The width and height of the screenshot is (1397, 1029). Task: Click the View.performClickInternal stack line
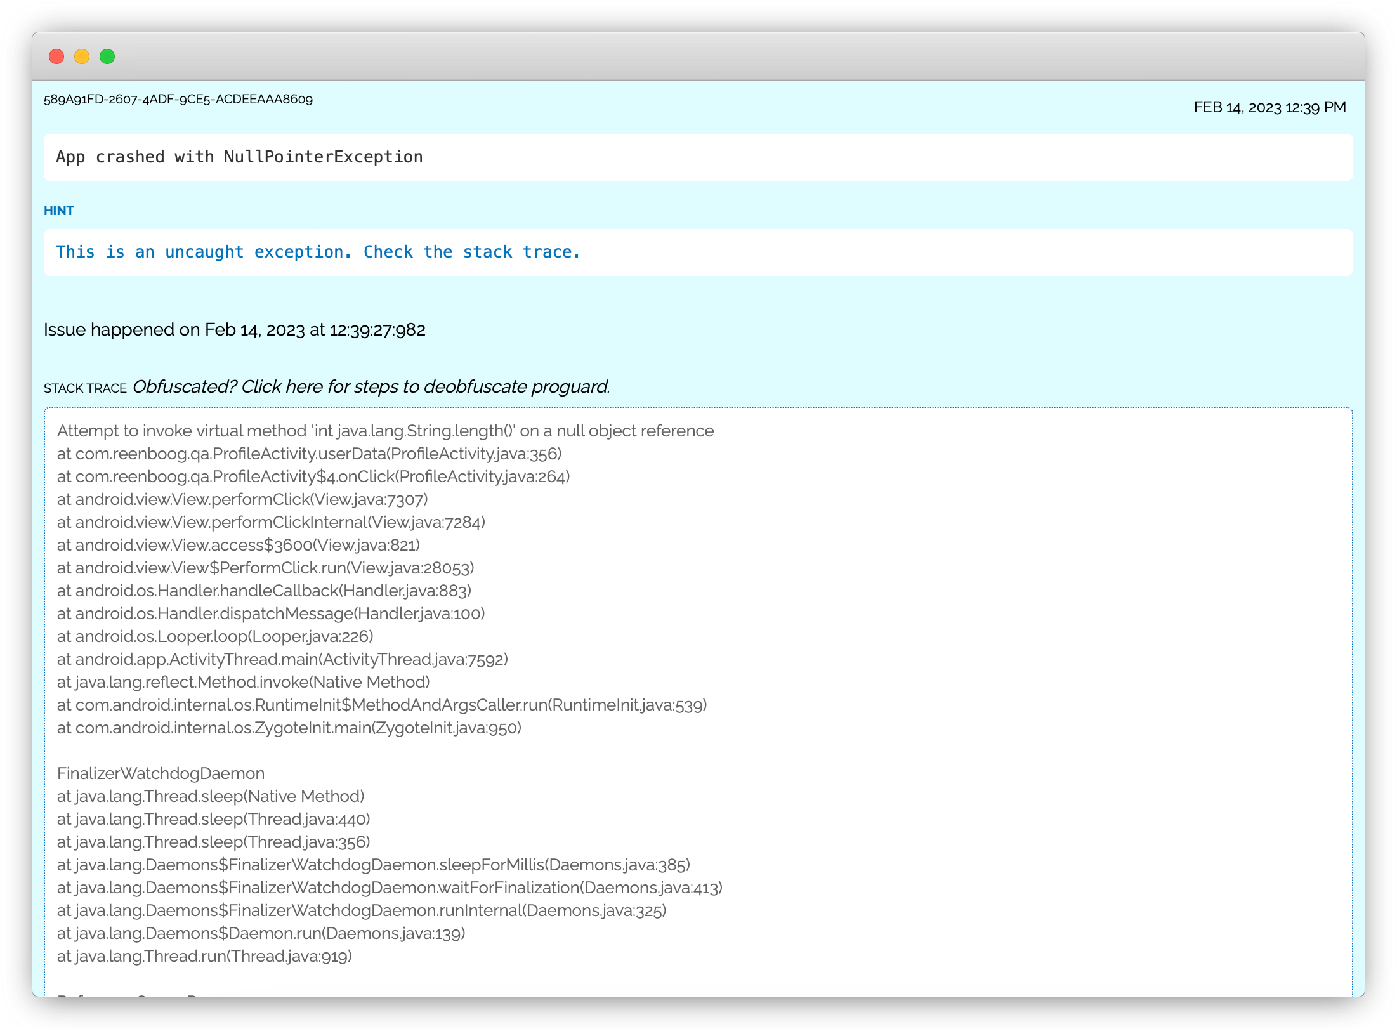coord(271,522)
